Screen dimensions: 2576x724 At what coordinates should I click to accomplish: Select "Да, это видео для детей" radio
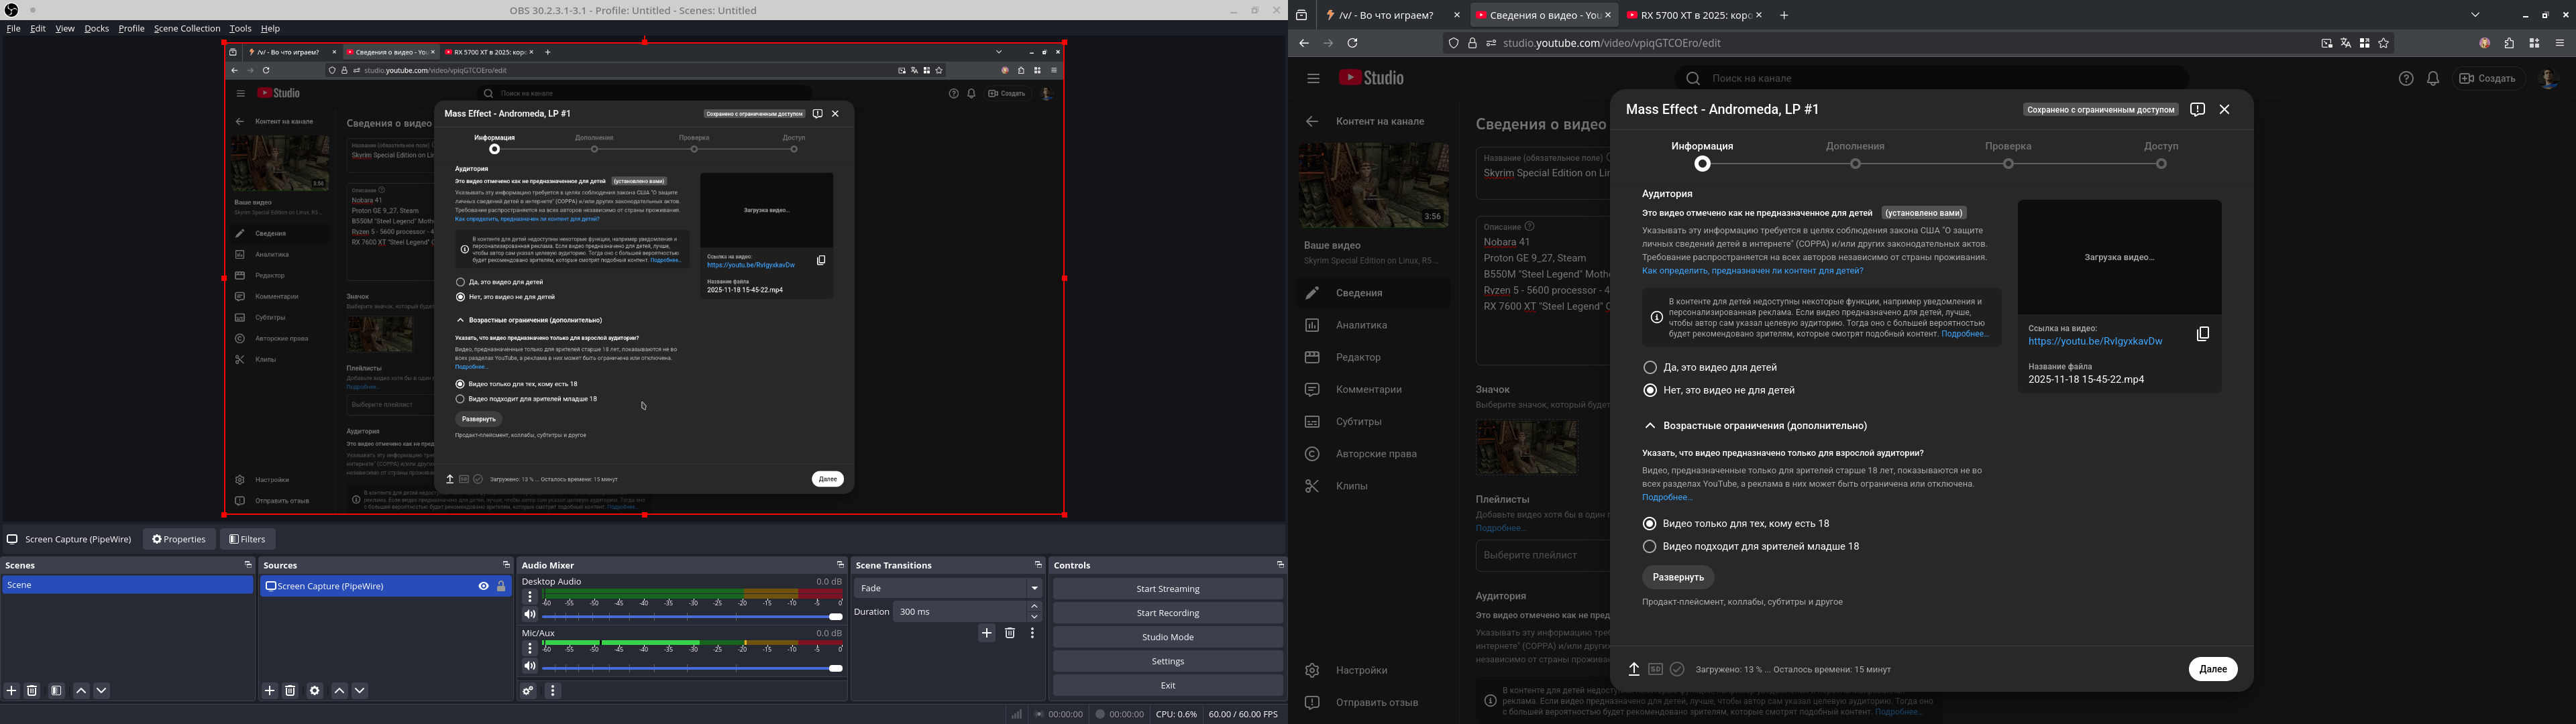click(1650, 367)
